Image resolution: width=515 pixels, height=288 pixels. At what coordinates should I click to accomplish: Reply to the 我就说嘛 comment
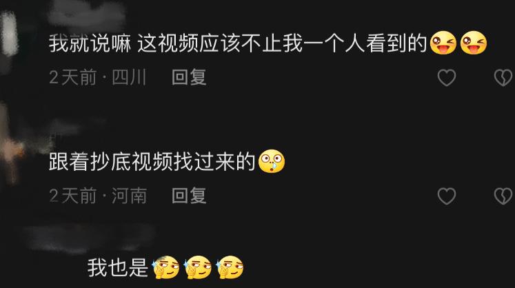(189, 77)
